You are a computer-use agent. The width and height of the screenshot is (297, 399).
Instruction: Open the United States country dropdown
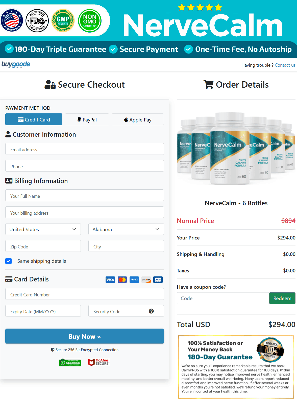coord(43,229)
